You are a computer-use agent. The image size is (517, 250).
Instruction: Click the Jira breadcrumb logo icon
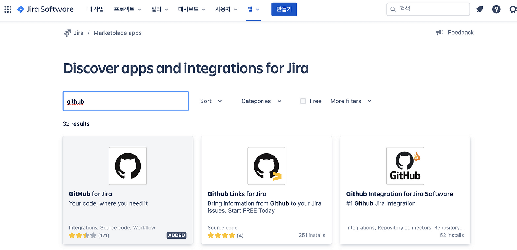(67, 33)
